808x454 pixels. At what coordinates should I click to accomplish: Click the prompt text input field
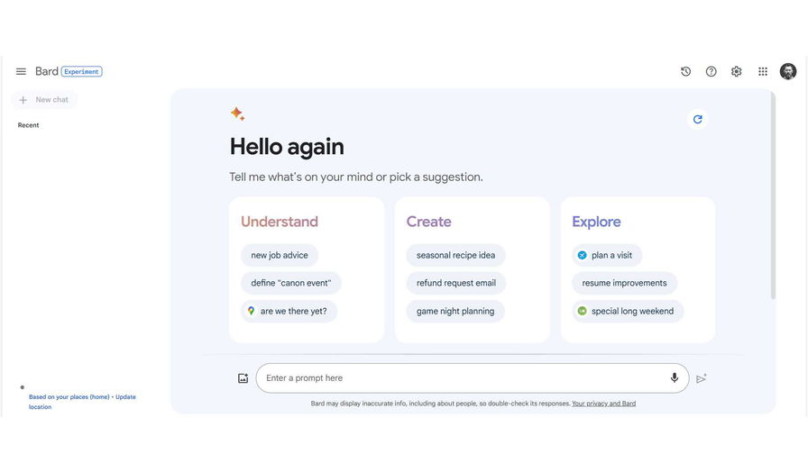coord(460,378)
